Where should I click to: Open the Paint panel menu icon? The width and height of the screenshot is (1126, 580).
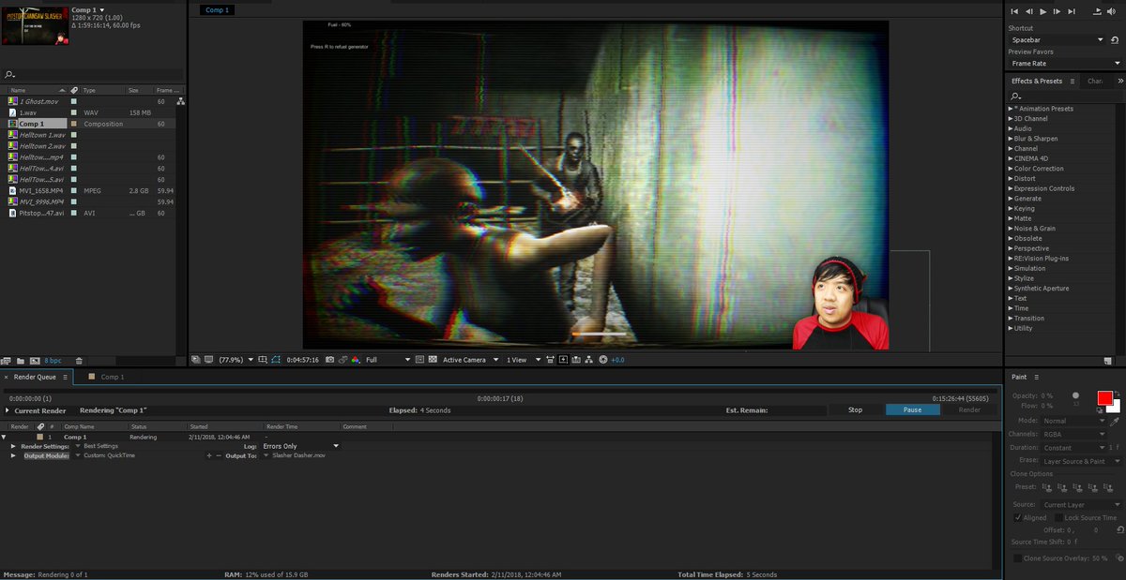1036,377
